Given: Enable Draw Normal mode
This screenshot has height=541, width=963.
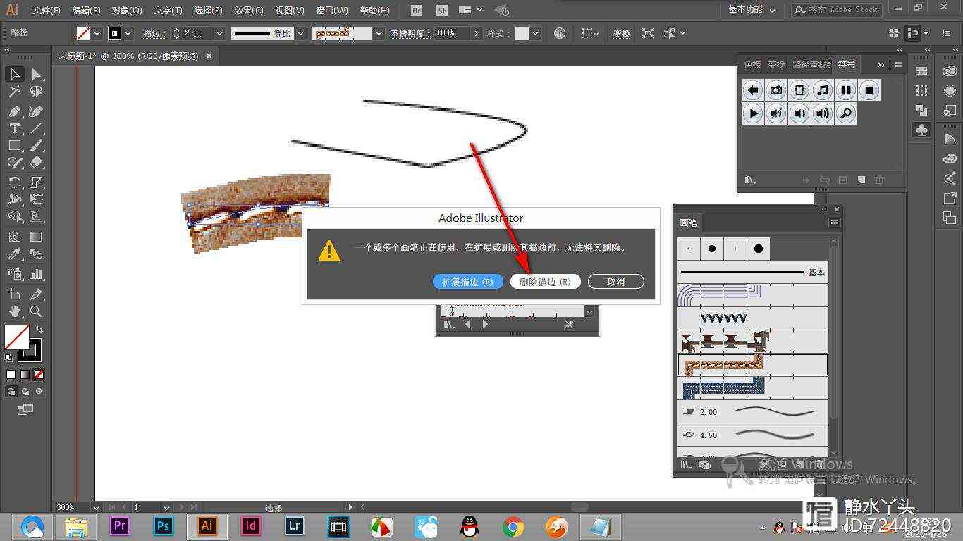Looking at the screenshot, I should pos(11,392).
